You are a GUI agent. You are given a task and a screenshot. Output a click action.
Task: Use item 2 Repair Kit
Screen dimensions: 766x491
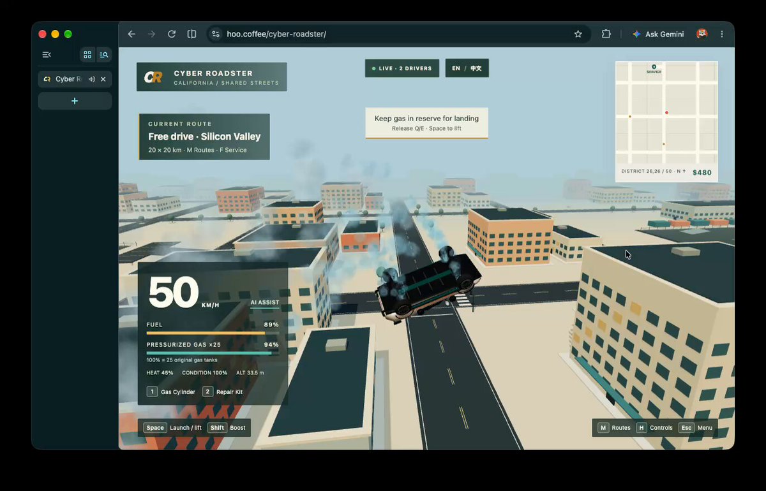[x=223, y=392]
